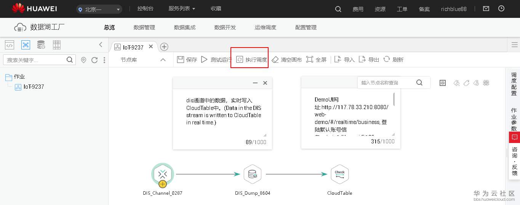This screenshot has height=205, width=520.
Task: Open the 服务列表 service list dropdown
Action: tap(182, 9)
